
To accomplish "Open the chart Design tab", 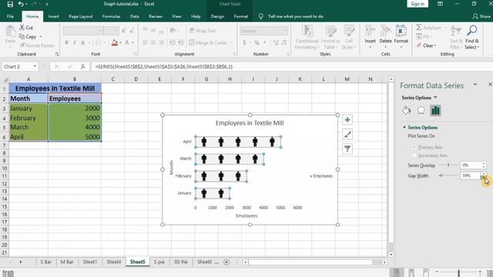I will [217, 16].
